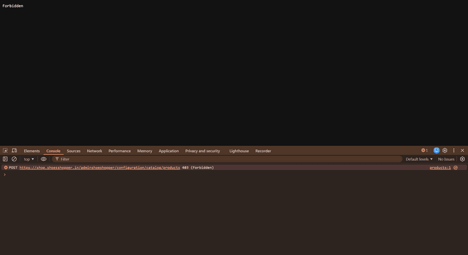The image size is (468, 255).
Task: Show the console sidebar panel
Action: [x=6, y=159]
